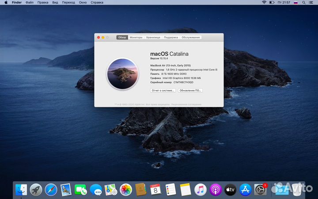Launch Music app from Dock
The height and width of the screenshot is (199, 318).
[x=201, y=190]
